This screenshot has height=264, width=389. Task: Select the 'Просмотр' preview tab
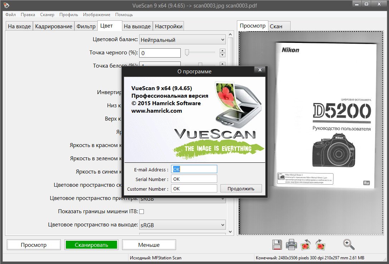(253, 26)
